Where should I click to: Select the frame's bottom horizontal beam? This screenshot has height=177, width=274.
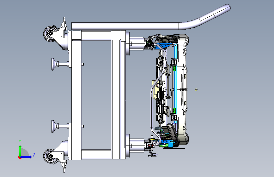click(96, 154)
